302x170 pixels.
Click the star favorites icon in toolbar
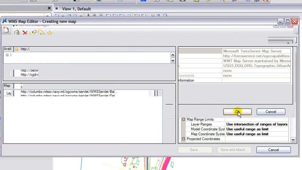(x=50, y=33)
